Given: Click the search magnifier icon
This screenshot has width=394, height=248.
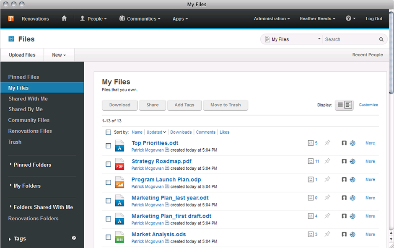Looking at the screenshot, I should pos(381,39).
